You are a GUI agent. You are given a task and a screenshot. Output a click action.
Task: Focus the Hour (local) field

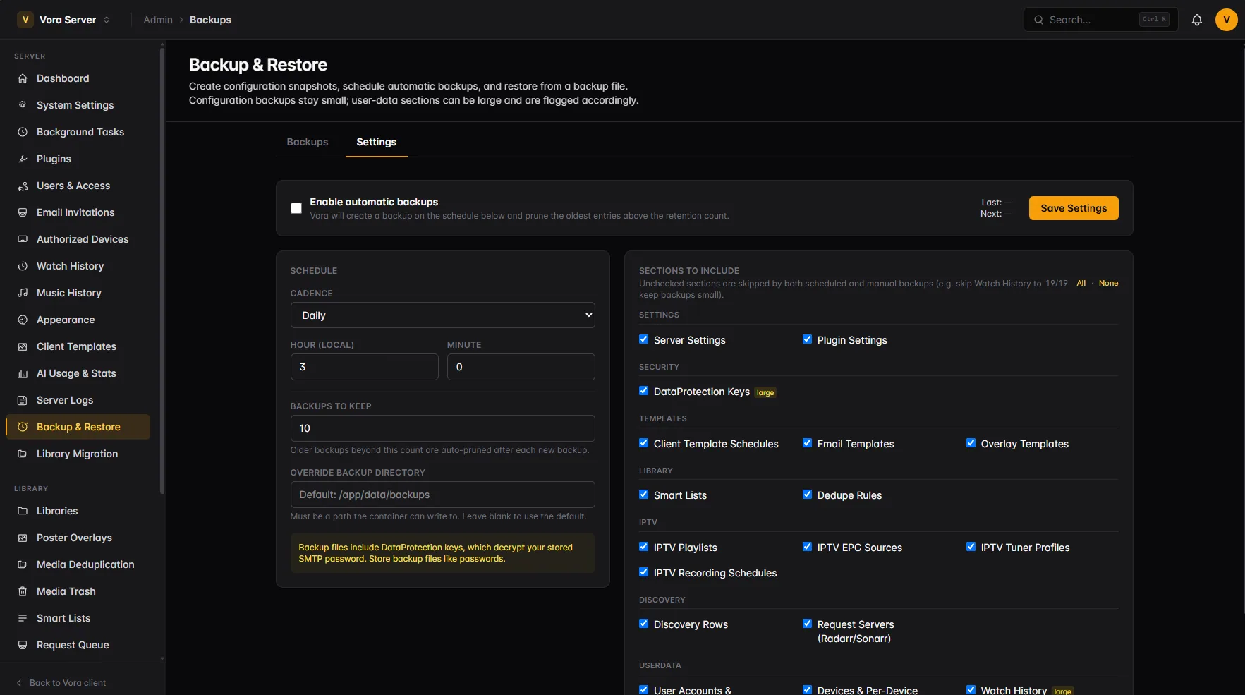coord(364,367)
